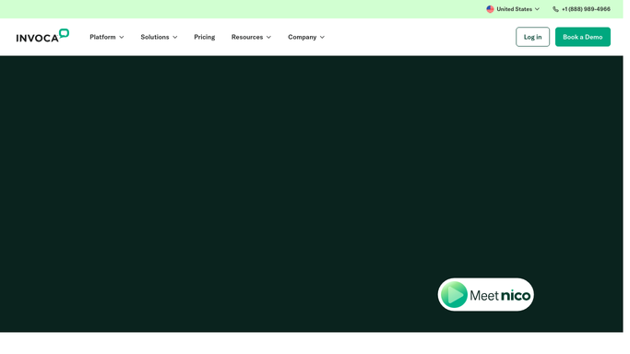The image size is (630, 354).
Task: Open the United States region selector
Action: pyautogui.click(x=513, y=9)
